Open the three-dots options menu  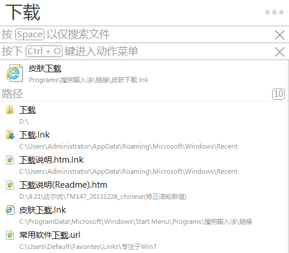point(274,12)
